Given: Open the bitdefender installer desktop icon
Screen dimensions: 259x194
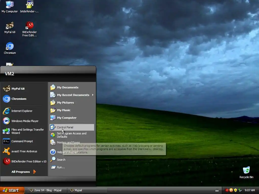Looking at the screenshot, I should 29,7.
